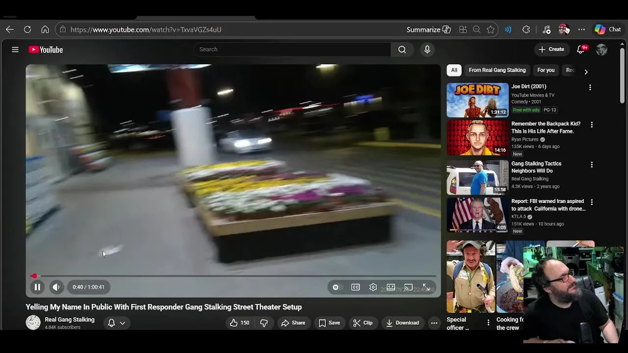Open the Ryan Pictures channel name
This screenshot has height=353, width=628.
(525, 139)
